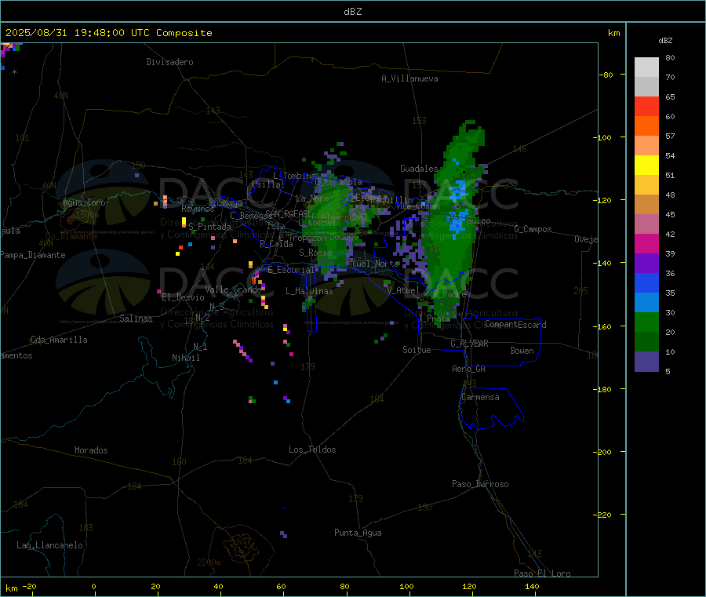This screenshot has width=706, height=597.
Task: Click the S_Rosas map label
Action: click(x=315, y=253)
